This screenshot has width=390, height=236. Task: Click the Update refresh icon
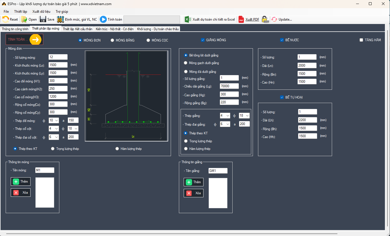tap(274, 19)
